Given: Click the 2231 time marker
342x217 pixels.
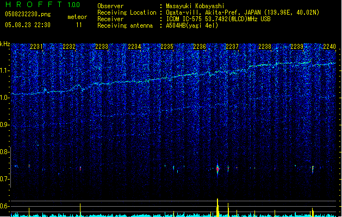Looking at the screenshot, I should pyautogui.click(x=36, y=47).
